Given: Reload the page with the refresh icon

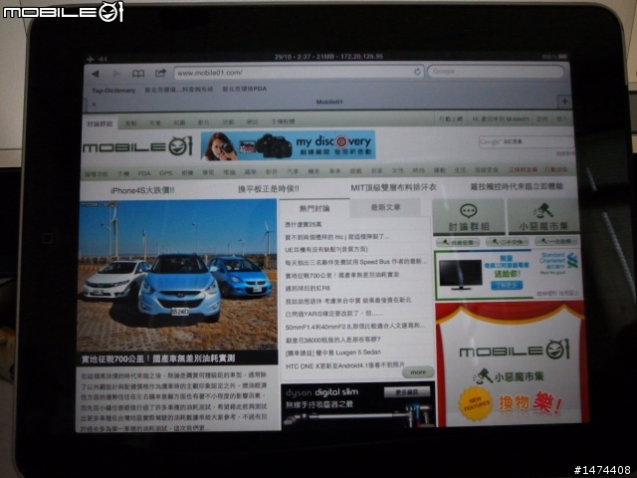Looking at the screenshot, I should [417, 72].
